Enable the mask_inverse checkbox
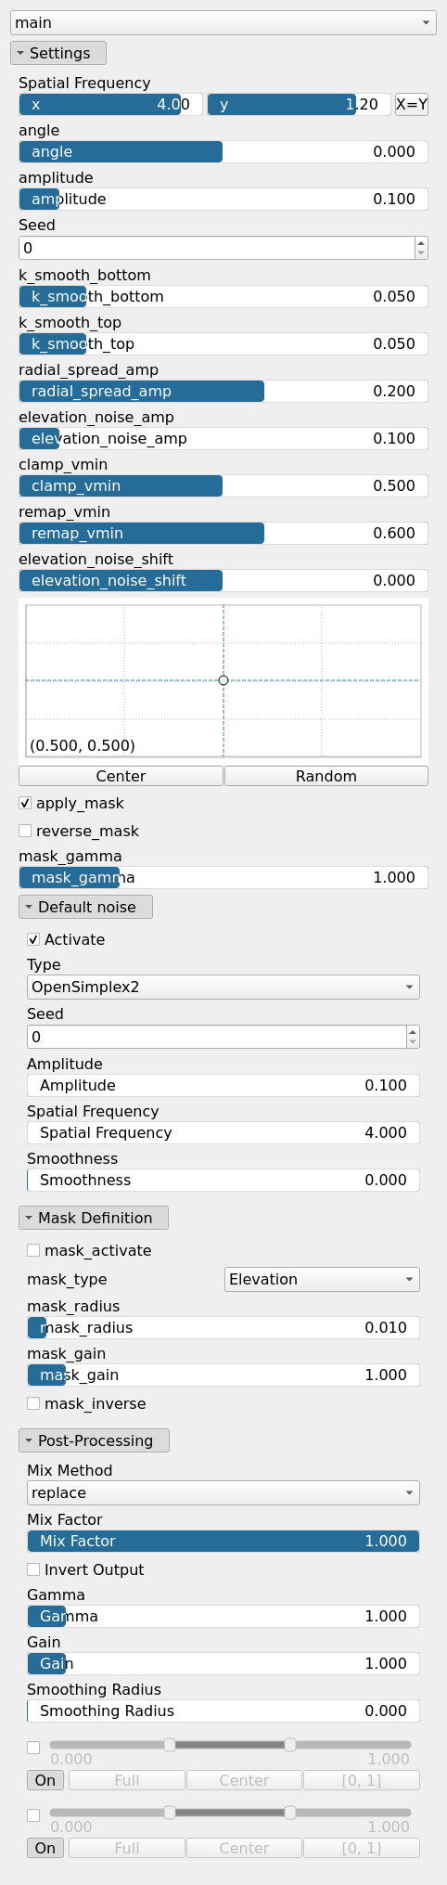447x1885 pixels. 33,1403
